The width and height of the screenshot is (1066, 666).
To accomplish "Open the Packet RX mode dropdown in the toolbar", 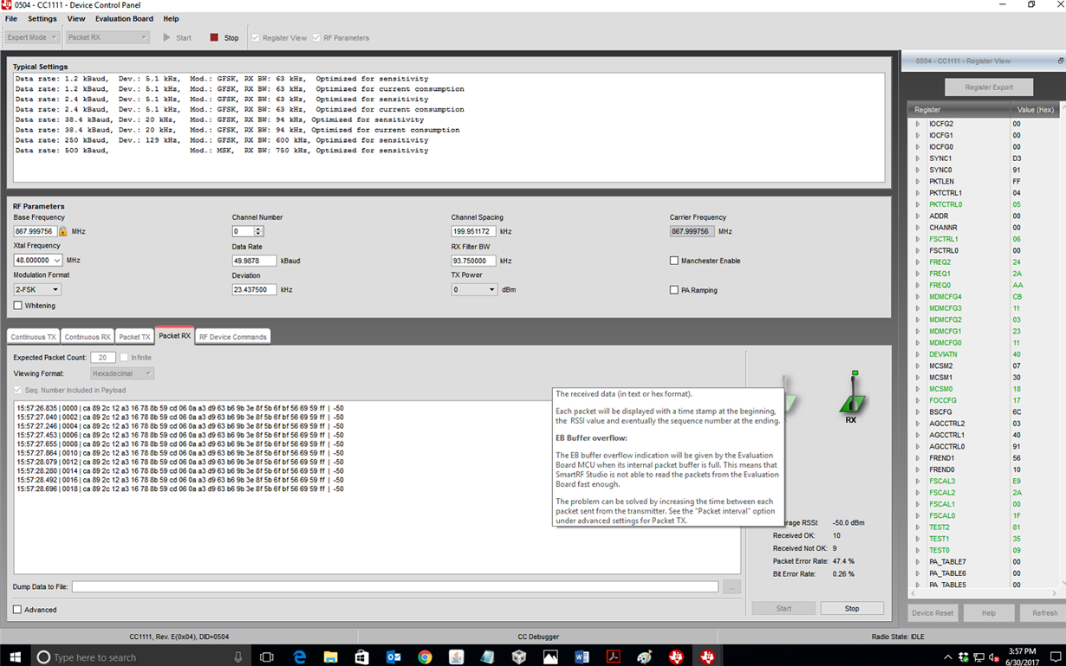I will click(107, 37).
